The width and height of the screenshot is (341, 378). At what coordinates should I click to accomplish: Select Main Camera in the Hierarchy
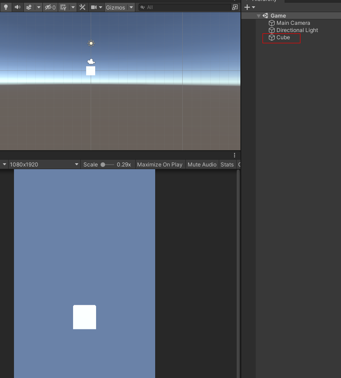(293, 23)
